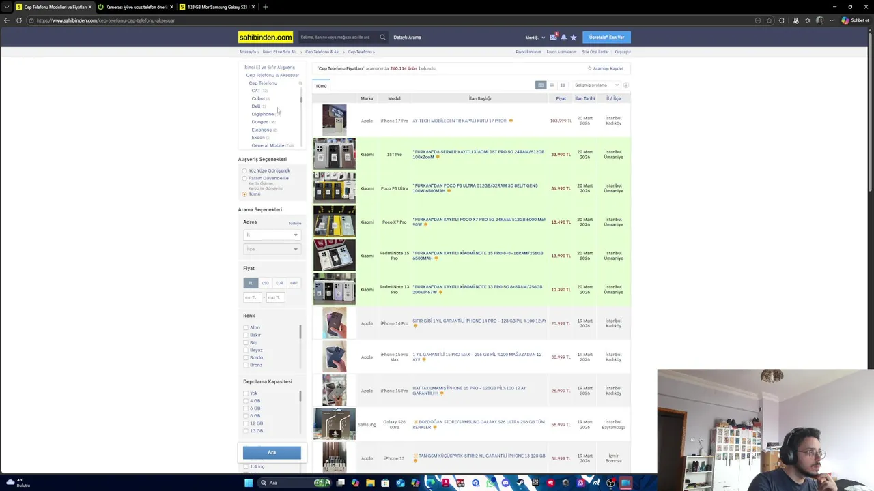Select the Tümü shopping option radio
The image size is (874, 491).
coord(244,194)
